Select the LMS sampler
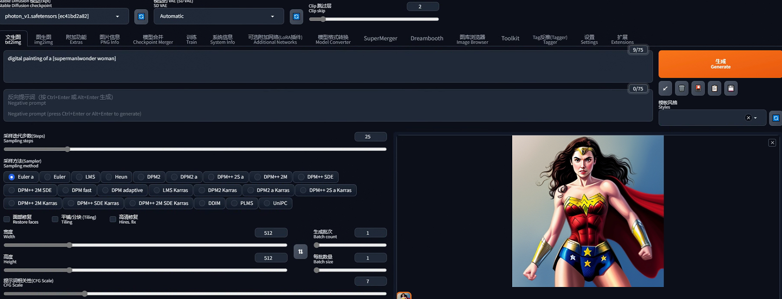This screenshot has width=782, height=299. click(x=85, y=177)
